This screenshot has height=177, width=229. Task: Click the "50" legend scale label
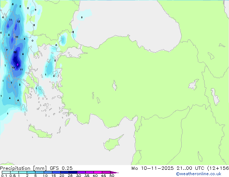[x=112, y=176]
